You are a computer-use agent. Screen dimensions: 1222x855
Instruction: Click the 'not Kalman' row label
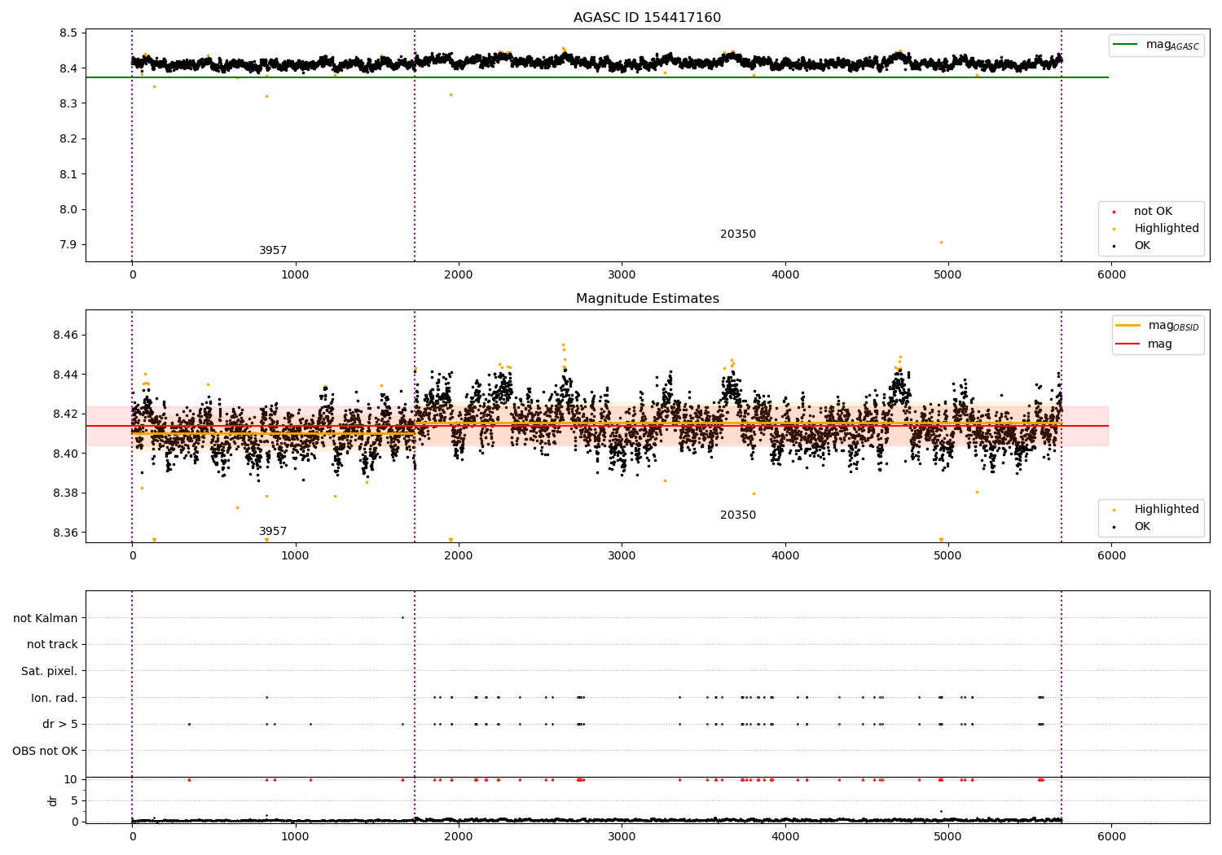click(x=46, y=618)
